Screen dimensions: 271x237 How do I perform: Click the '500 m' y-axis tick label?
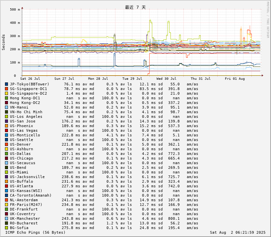tap(15, 10)
